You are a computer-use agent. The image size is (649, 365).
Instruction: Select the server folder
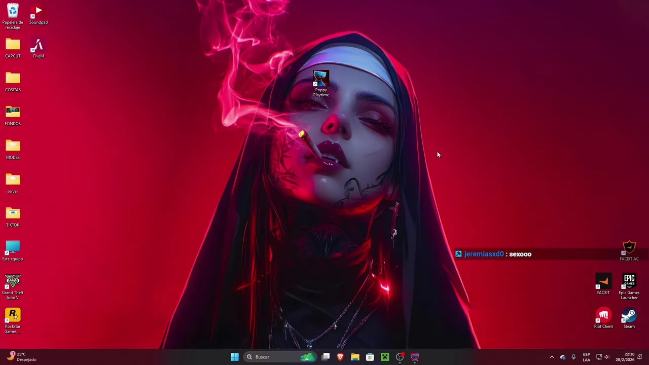tap(13, 184)
